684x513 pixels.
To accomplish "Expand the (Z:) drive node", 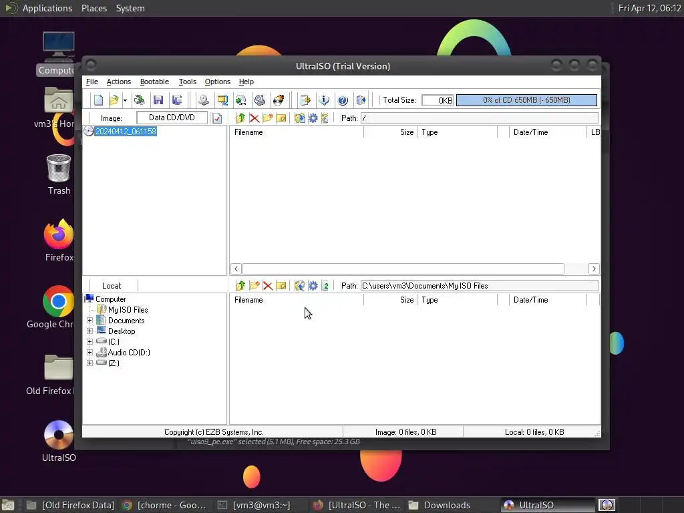I will pyautogui.click(x=90, y=363).
